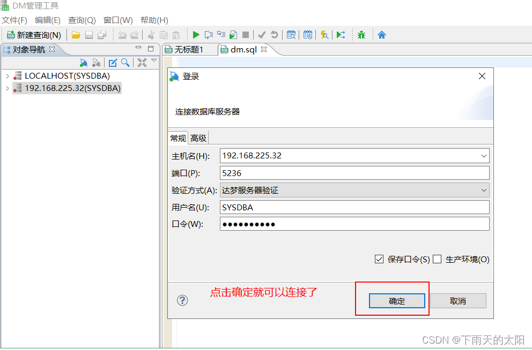532x350 pixels.
Task: Open file using the yellow folder icon
Action: (x=76, y=35)
